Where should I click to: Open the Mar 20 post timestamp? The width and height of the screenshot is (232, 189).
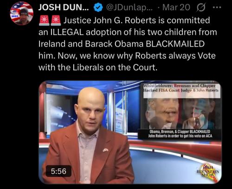click(x=176, y=7)
